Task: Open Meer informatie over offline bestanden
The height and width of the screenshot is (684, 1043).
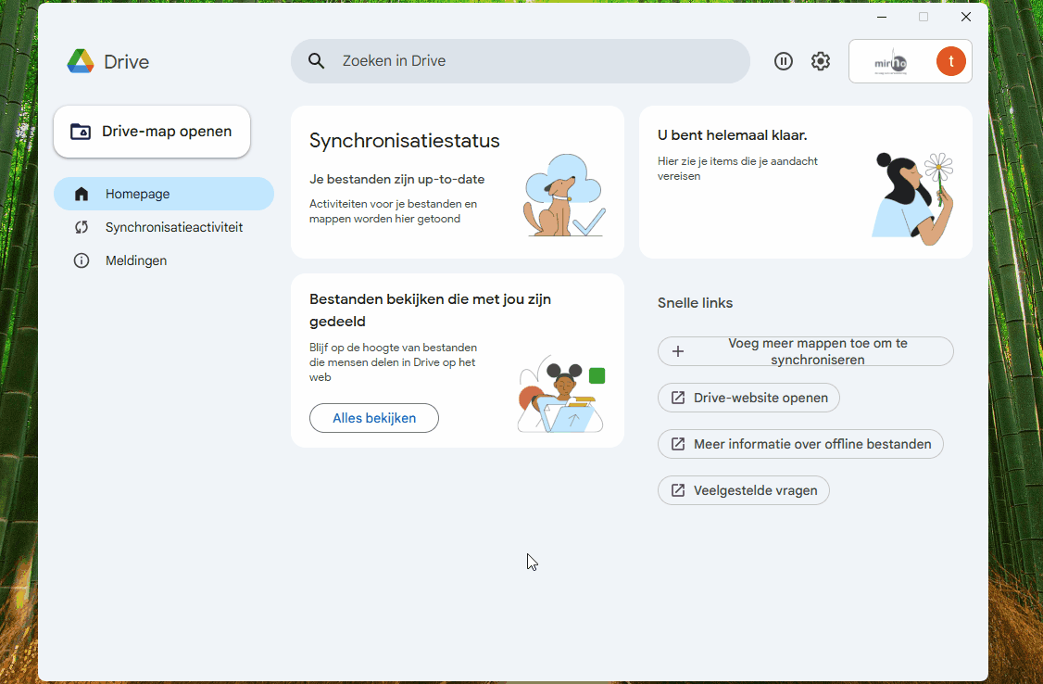Action: point(800,444)
